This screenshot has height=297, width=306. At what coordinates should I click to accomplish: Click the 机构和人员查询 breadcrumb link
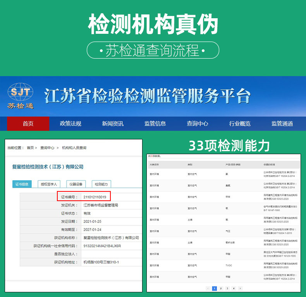74,148
